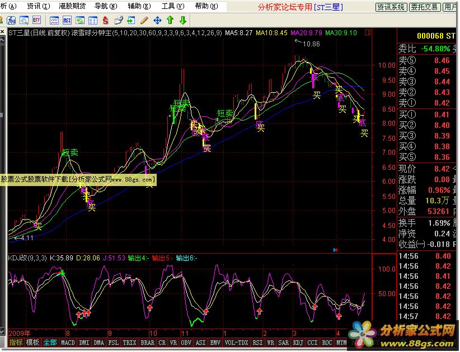The width and height of the screenshot is (460, 352).
Task: Switch to the 模板 tab
Action: click(32, 343)
